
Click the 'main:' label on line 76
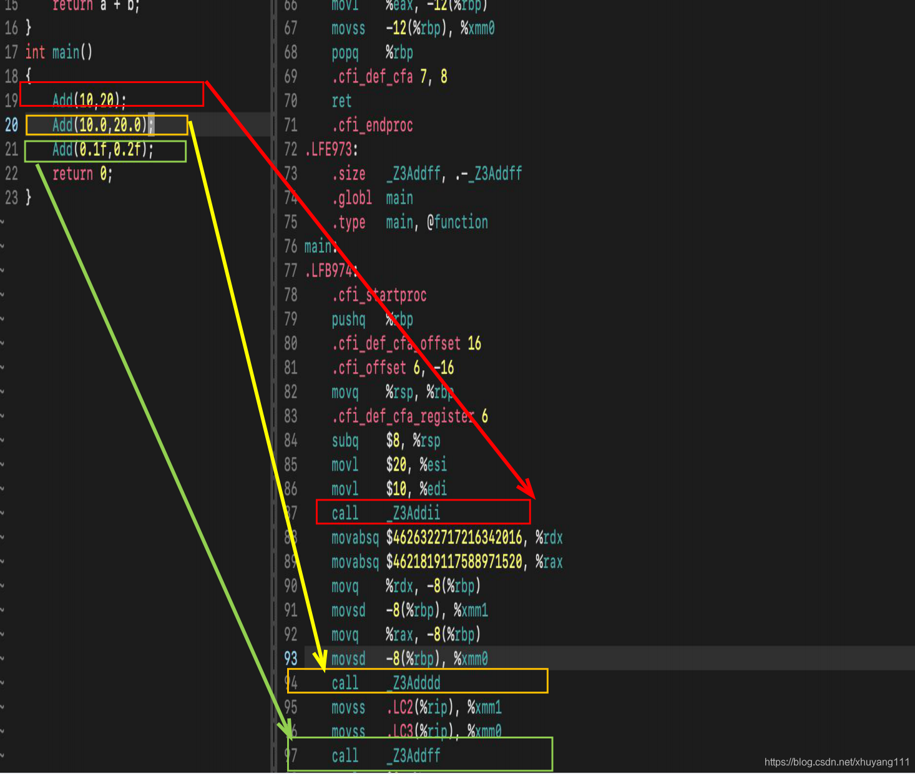point(321,247)
